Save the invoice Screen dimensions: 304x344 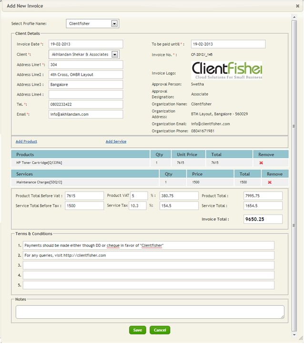tap(138, 330)
